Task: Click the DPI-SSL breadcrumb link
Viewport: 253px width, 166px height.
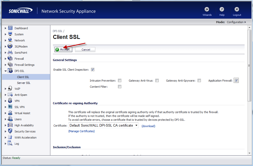Action: click(57, 31)
